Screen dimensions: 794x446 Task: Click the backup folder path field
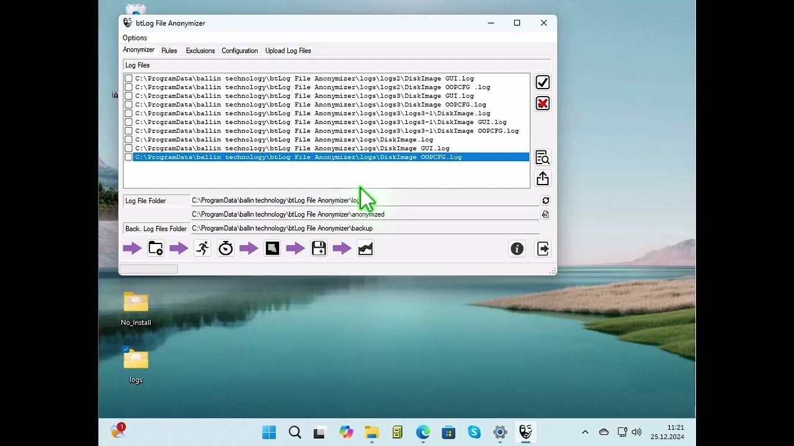pos(365,228)
